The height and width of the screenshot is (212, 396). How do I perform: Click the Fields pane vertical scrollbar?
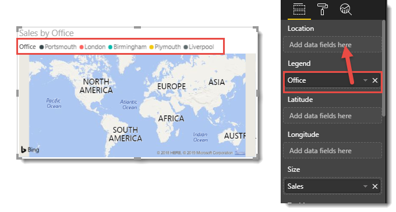point(384,68)
